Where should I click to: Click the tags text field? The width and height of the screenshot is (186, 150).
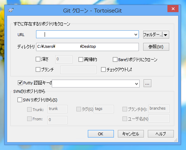click(104, 109)
